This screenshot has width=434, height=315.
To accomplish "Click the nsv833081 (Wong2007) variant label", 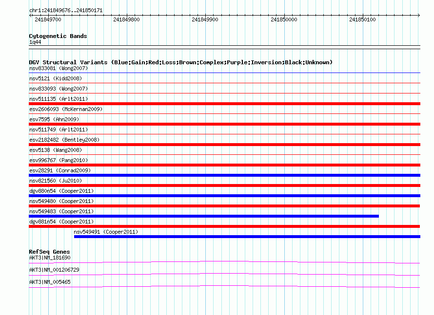I will tap(59, 68).
